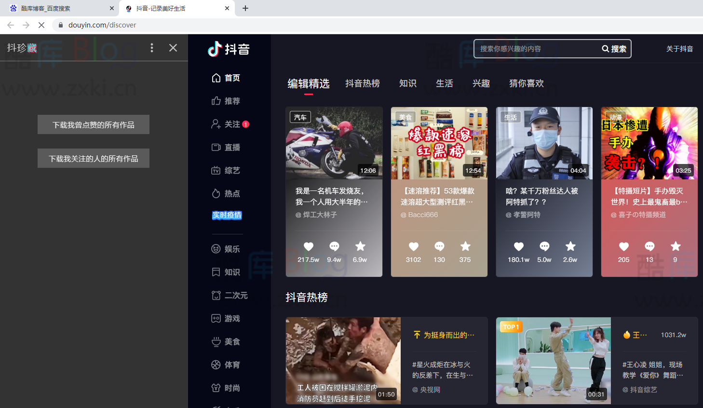Switch to the 抖音热榜 tab
703x408 pixels.
pos(363,83)
